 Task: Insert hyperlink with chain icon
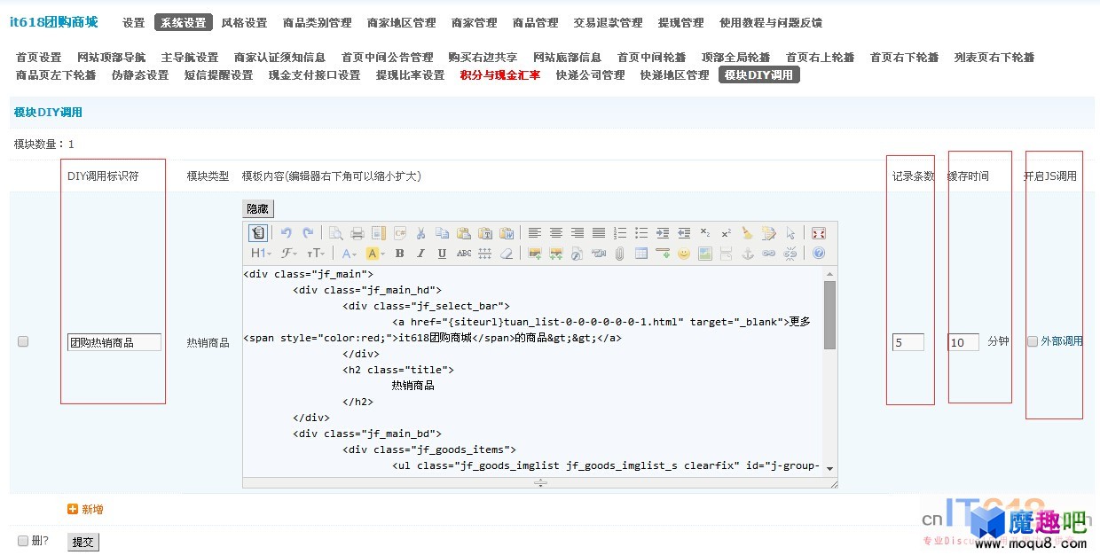[x=769, y=254]
